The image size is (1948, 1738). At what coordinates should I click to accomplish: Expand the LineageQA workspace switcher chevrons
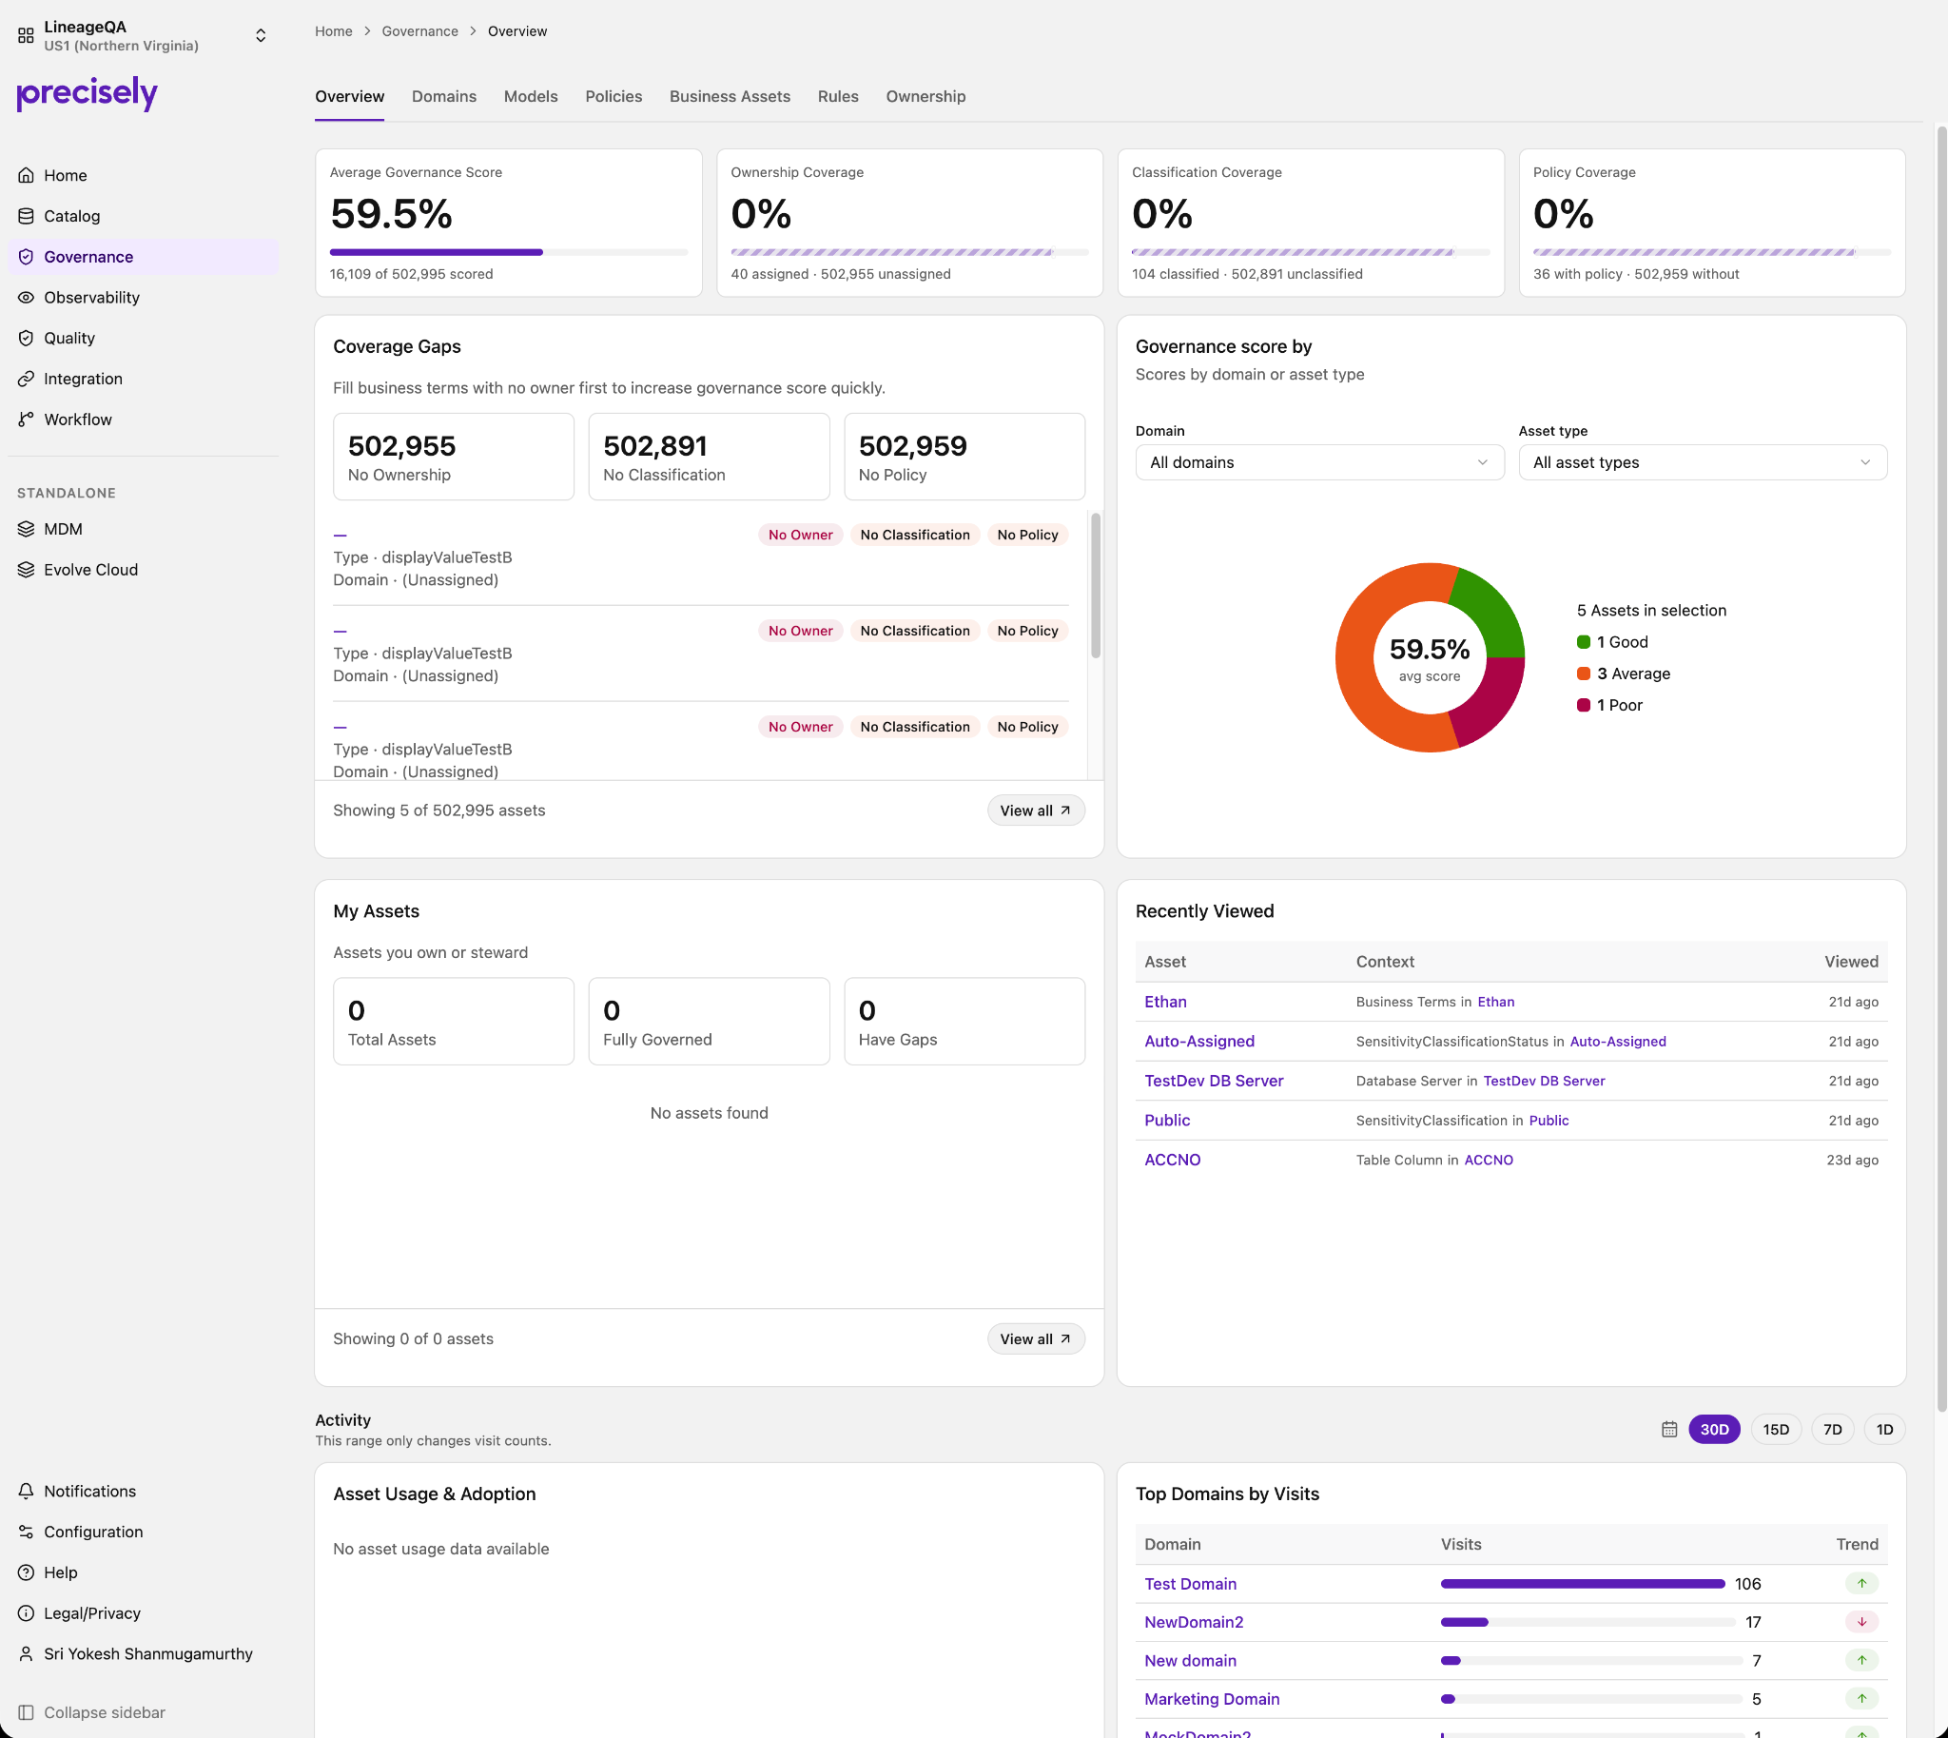tap(261, 35)
